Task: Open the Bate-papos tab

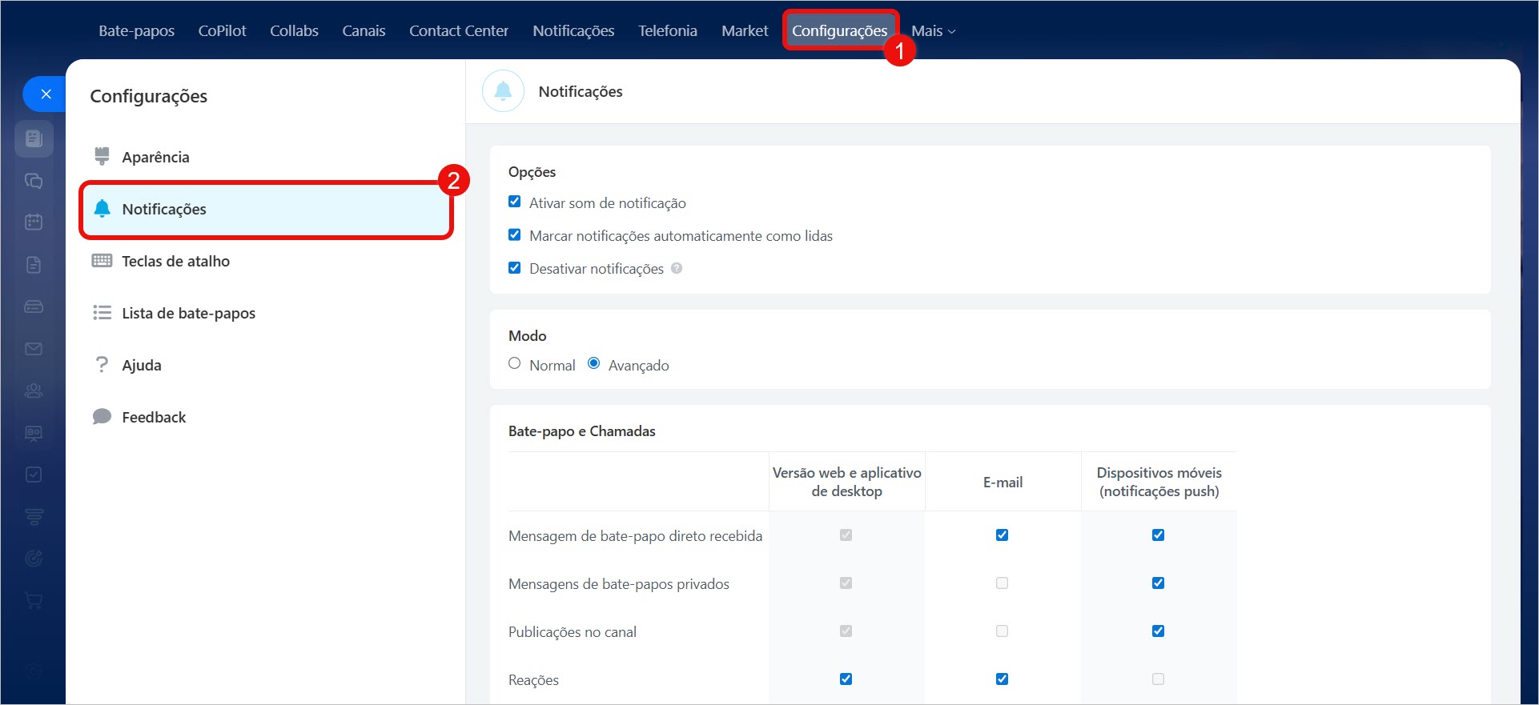Action: click(136, 30)
